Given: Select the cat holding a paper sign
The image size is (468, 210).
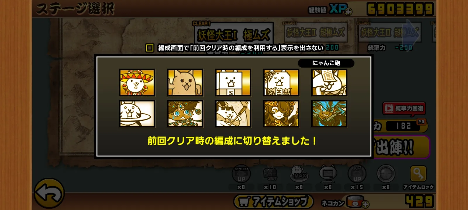Looking at the screenshot, I should tap(329, 83).
